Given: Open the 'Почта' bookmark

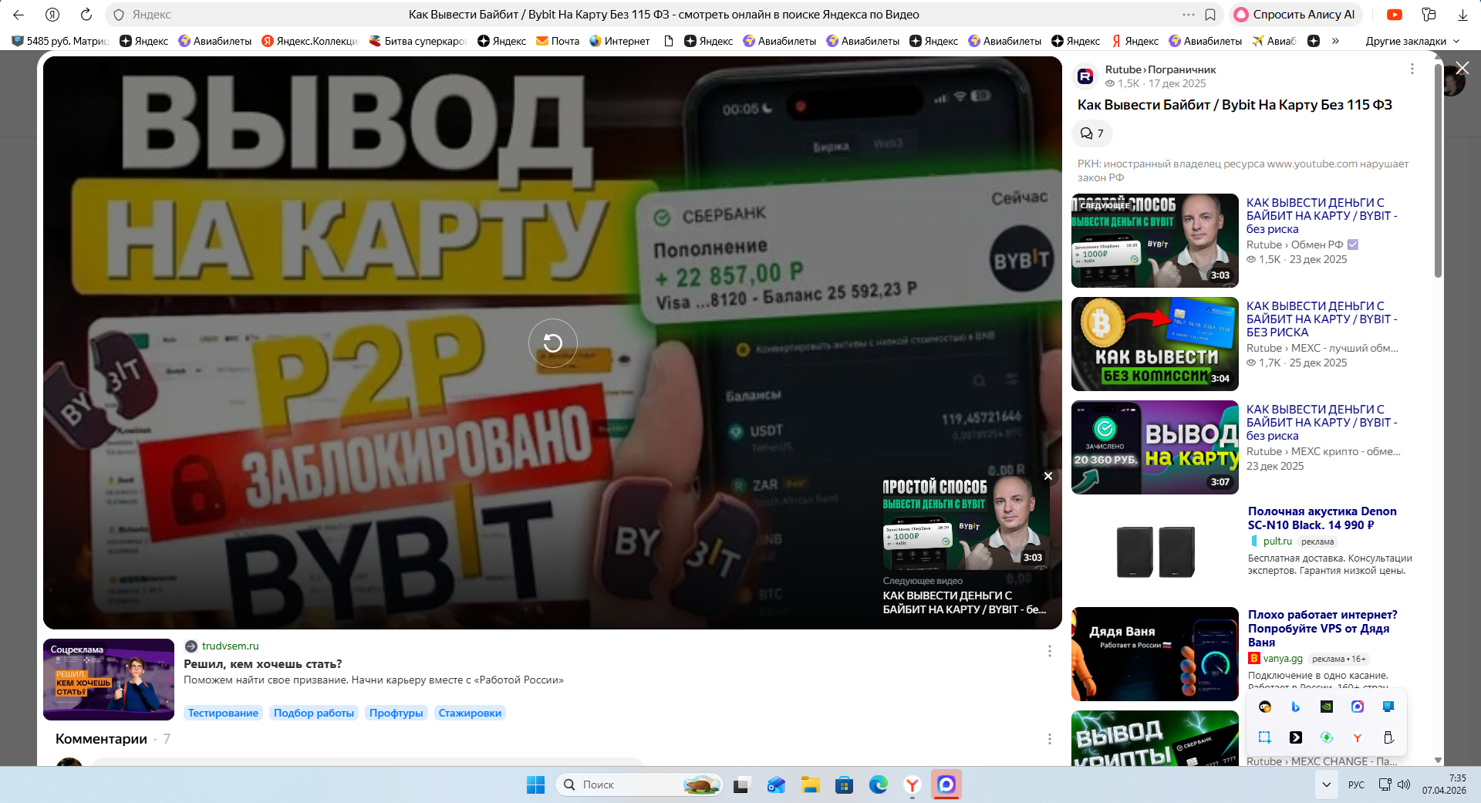Looking at the screenshot, I should [558, 41].
